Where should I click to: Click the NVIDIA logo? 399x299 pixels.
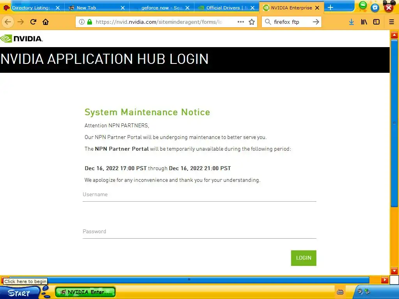[x=21, y=39]
